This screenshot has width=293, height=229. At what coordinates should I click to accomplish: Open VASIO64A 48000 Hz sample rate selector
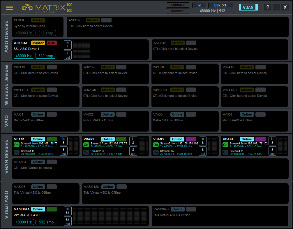coord(24,222)
